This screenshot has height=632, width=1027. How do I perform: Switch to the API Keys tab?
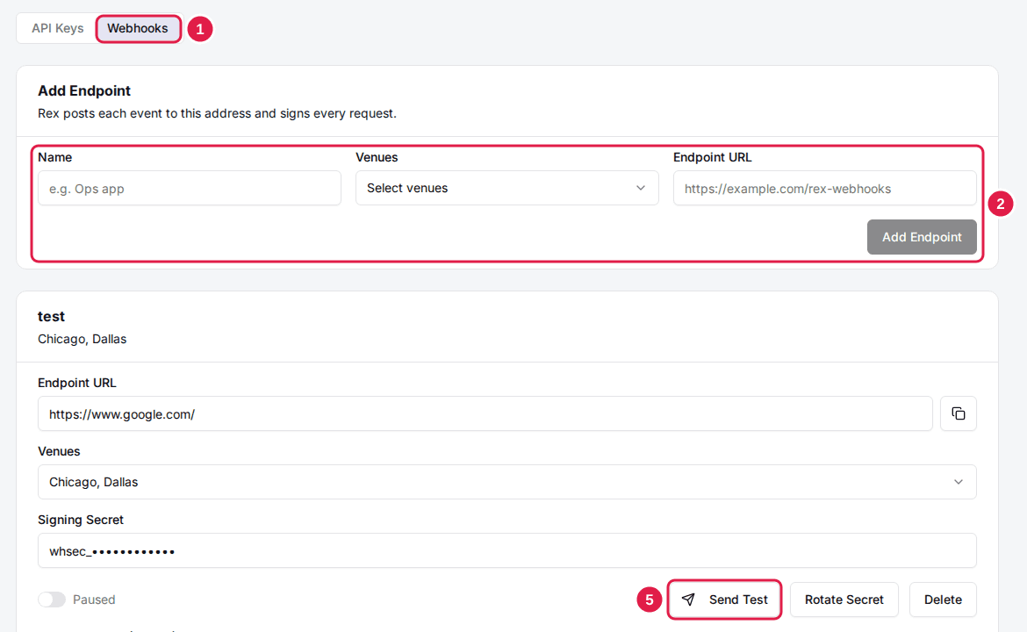58,28
